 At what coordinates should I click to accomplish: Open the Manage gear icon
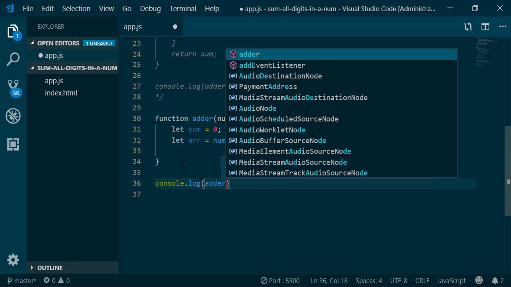click(13, 260)
